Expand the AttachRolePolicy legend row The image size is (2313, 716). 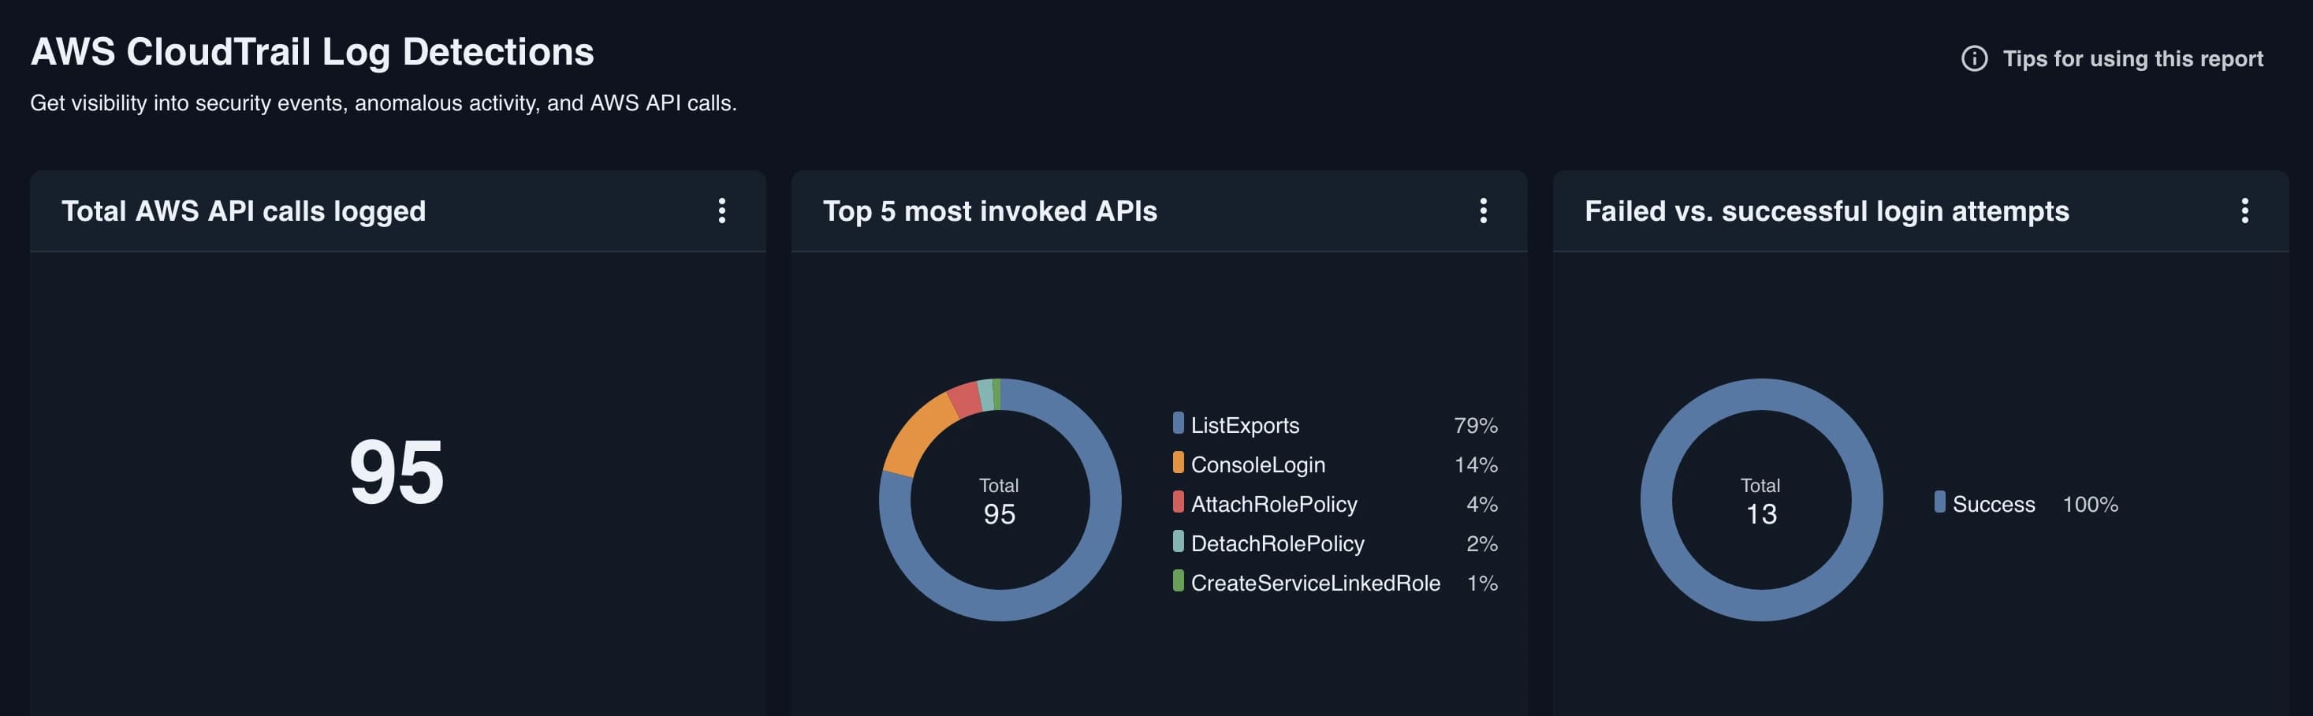(1274, 504)
